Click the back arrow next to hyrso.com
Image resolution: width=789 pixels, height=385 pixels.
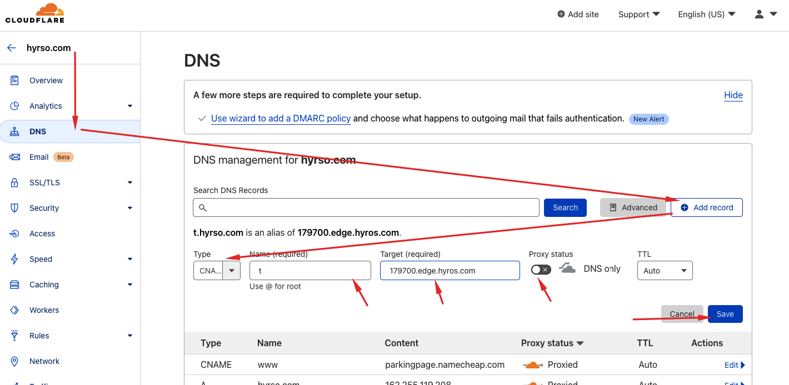tap(11, 48)
